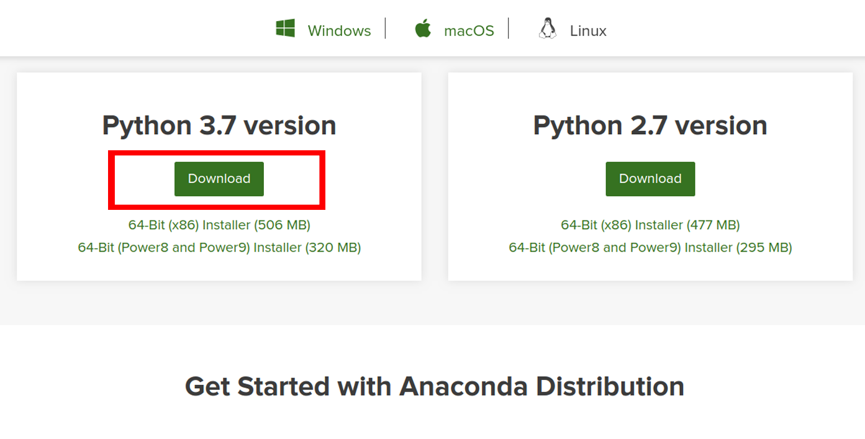Click the divider between macOS and Linux
Viewport: 865px width, 439px height.
point(509,28)
